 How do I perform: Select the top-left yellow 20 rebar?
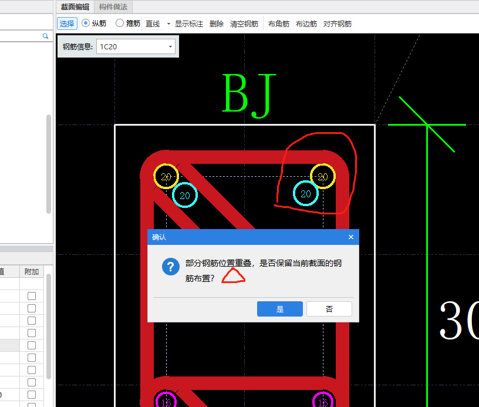pos(166,176)
